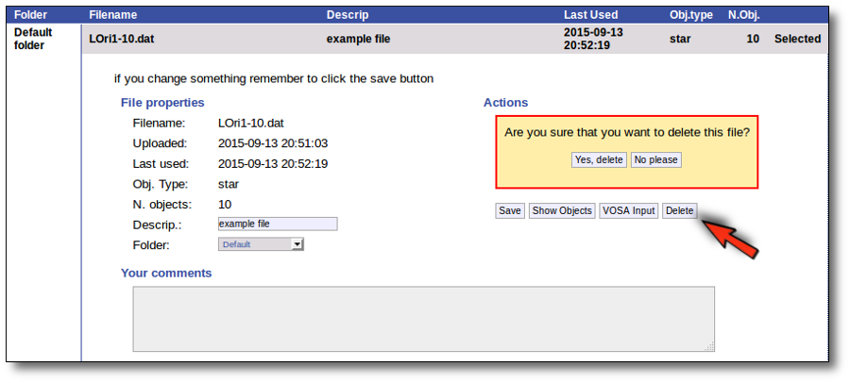Click the Folder dropdown arrow

coord(297,245)
